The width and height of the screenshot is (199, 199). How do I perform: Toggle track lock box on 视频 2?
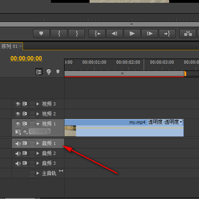tap(32, 114)
